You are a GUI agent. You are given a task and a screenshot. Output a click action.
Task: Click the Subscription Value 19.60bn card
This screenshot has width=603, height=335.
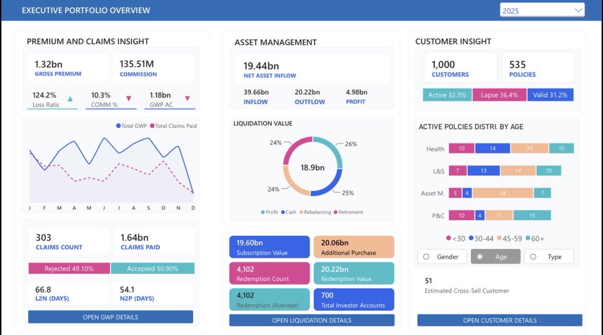point(269,247)
